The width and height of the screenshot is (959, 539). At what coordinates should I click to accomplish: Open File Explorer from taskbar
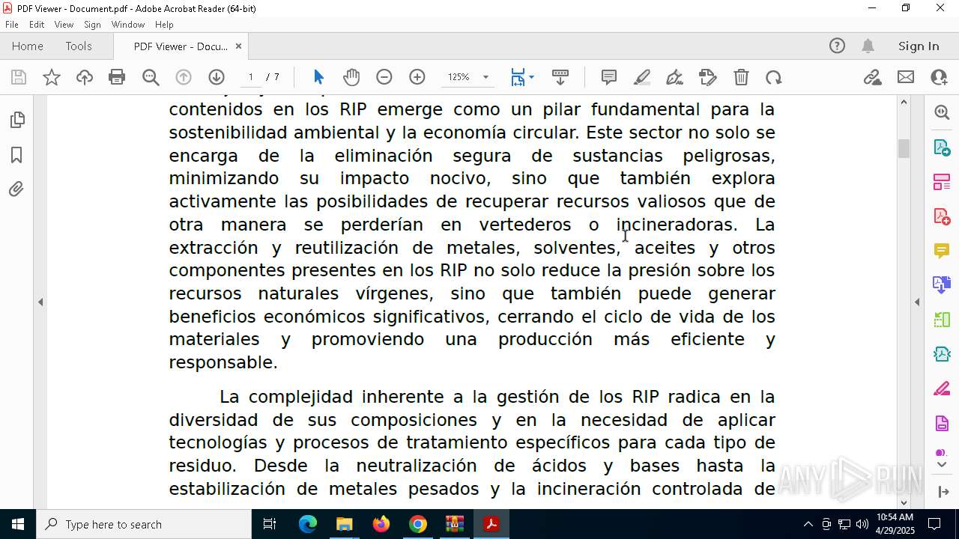coord(344,524)
